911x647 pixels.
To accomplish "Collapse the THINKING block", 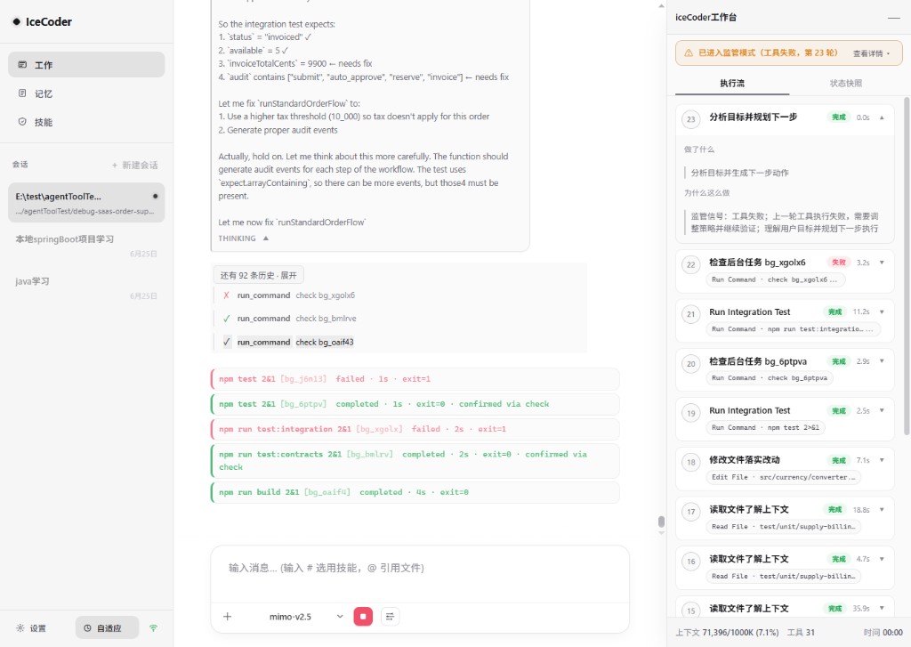I will (244, 239).
